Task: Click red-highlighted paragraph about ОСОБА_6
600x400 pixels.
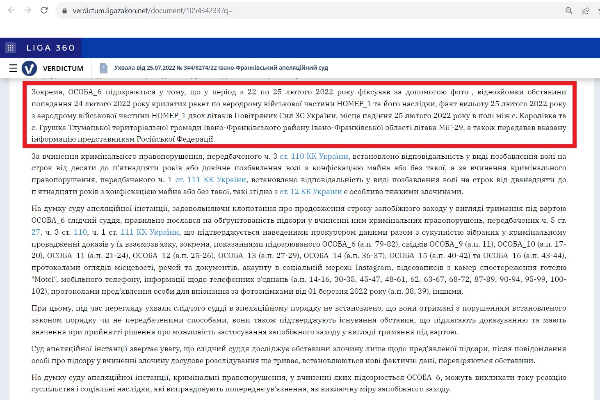Action: pyautogui.click(x=299, y=115)
